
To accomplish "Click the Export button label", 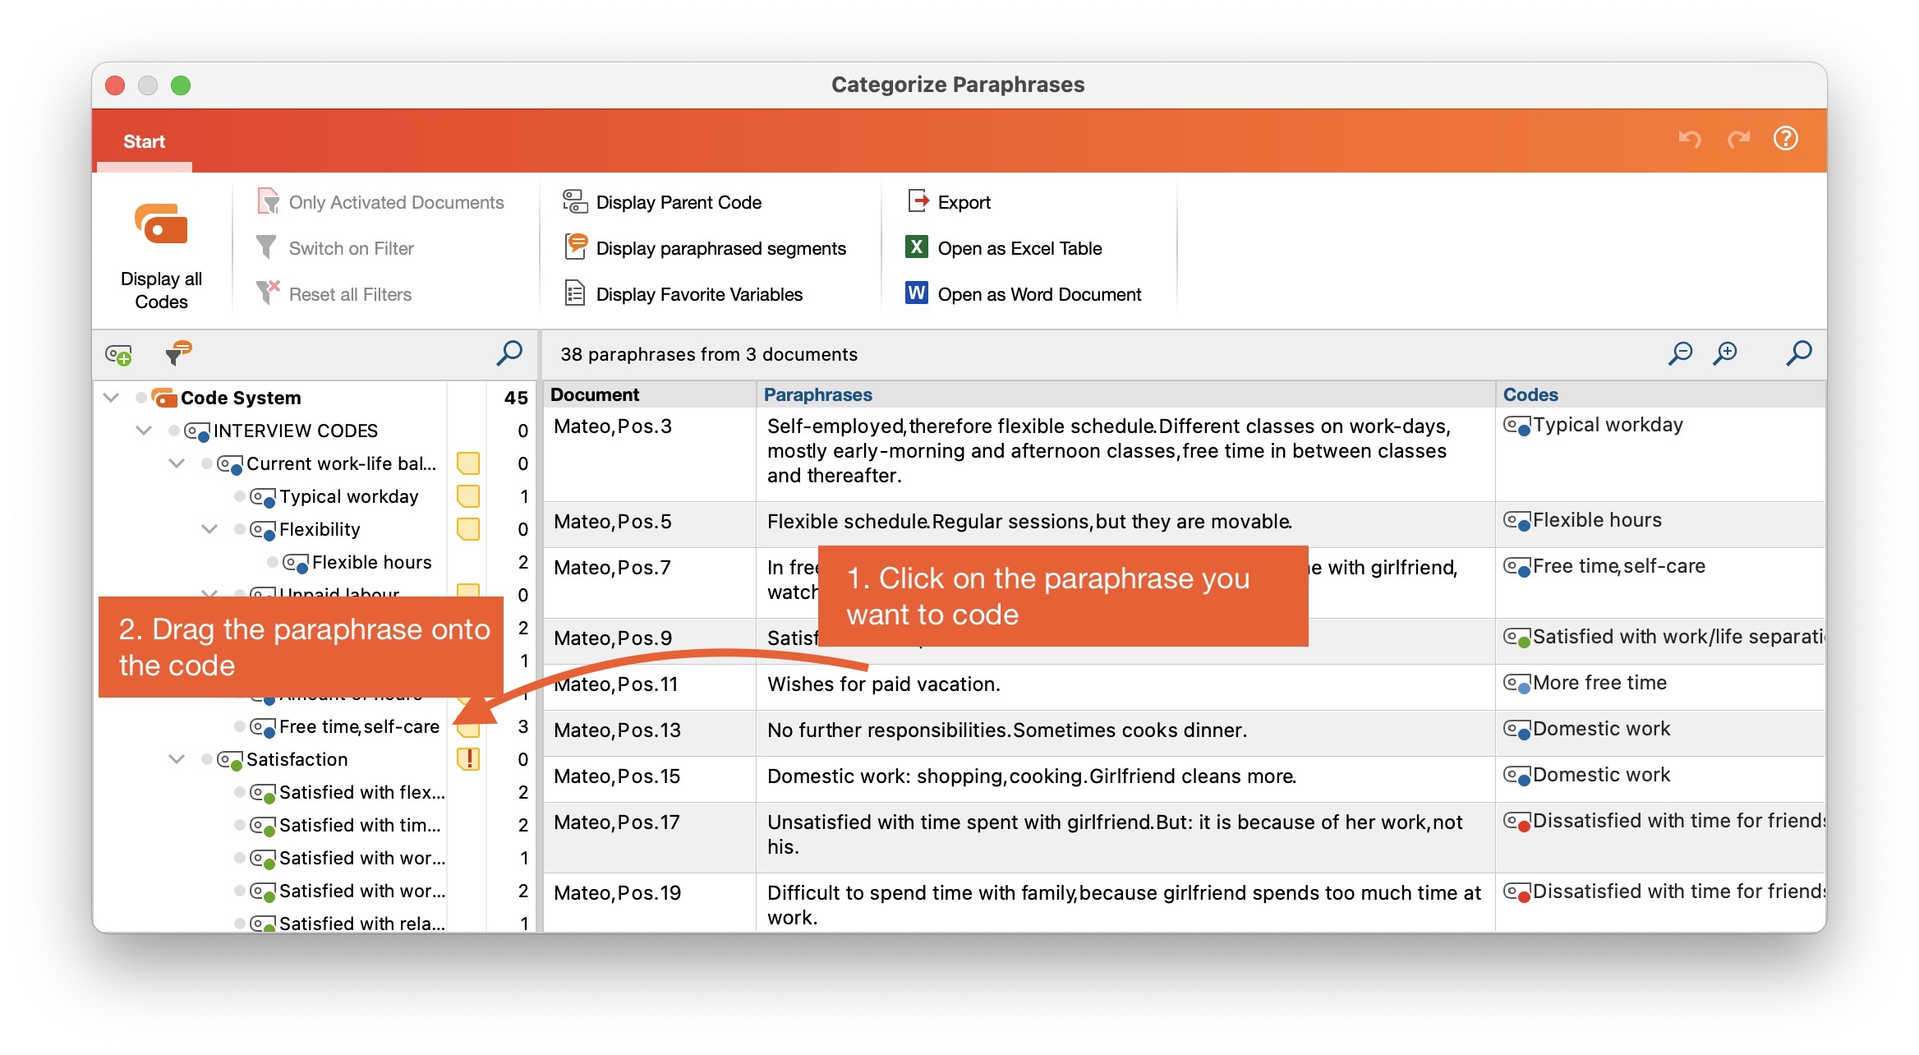I will coord(964,202).
